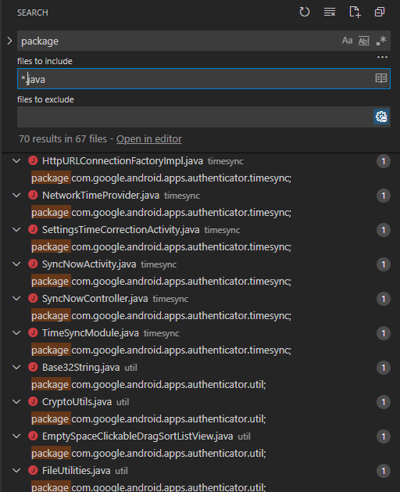Image resolution: width=400 pixels, height=492 pixels.
Task: Collapse SyncNowActivity.java results
Action: [x=16, y=264]
